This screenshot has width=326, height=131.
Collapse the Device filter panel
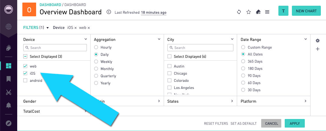(86, 39)
